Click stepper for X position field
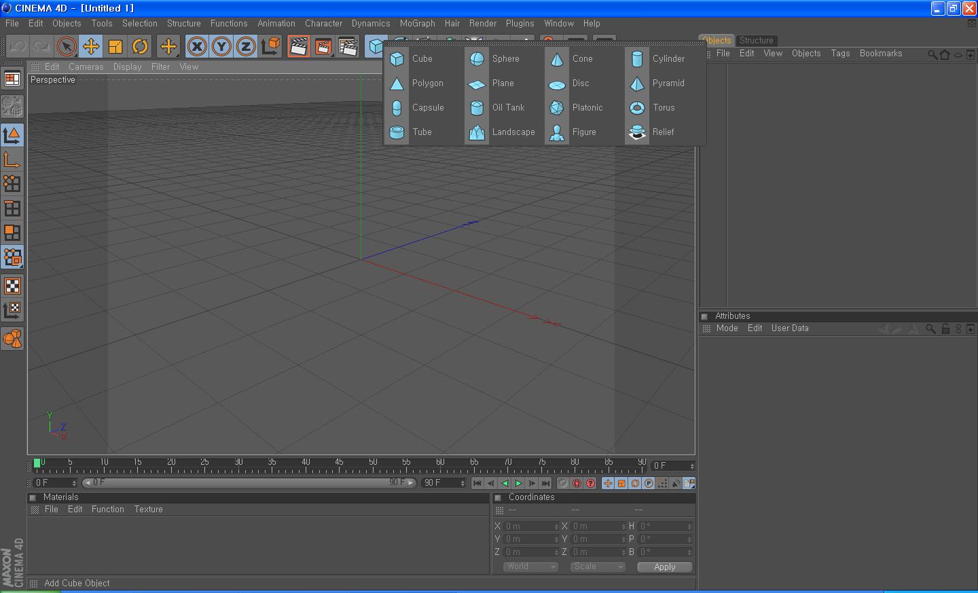Viewport: 978px width, 593px height. tap(556, 527)
